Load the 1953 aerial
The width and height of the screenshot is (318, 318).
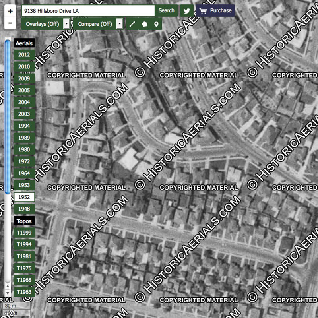24,185
